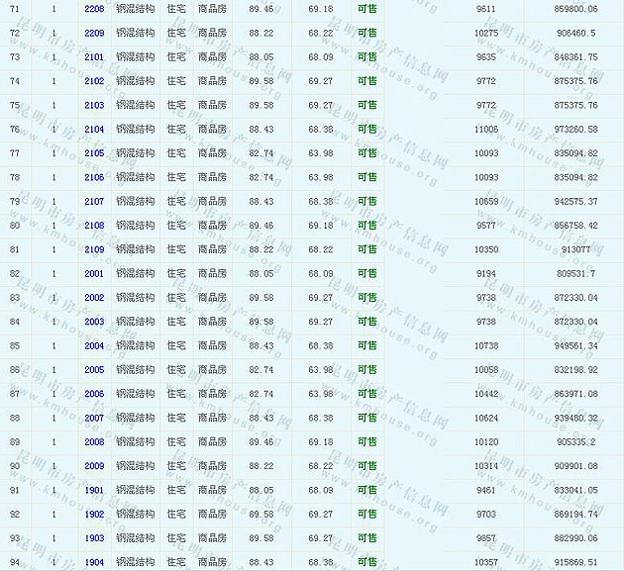Open room 2209 link
Screen dimensions: 624x571
point(94,33)
